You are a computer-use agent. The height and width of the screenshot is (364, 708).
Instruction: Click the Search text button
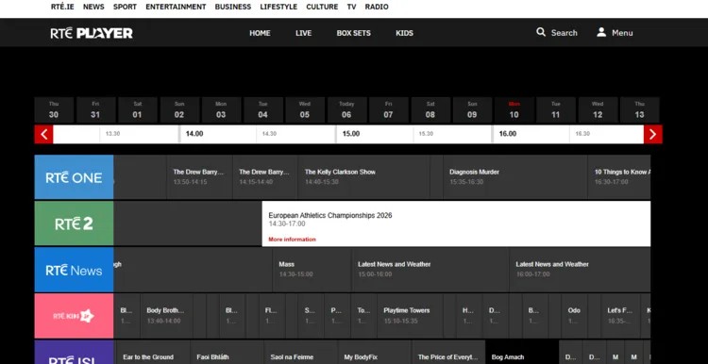564,33
